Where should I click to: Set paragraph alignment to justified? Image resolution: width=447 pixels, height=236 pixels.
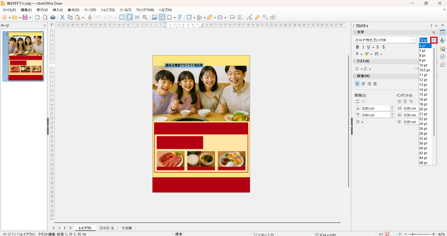[375, 84]
